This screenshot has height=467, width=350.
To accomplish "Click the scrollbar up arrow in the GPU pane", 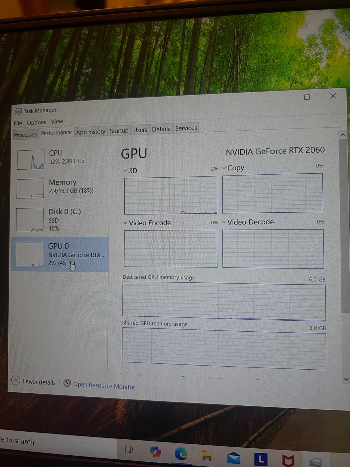I will coord(343,135).
